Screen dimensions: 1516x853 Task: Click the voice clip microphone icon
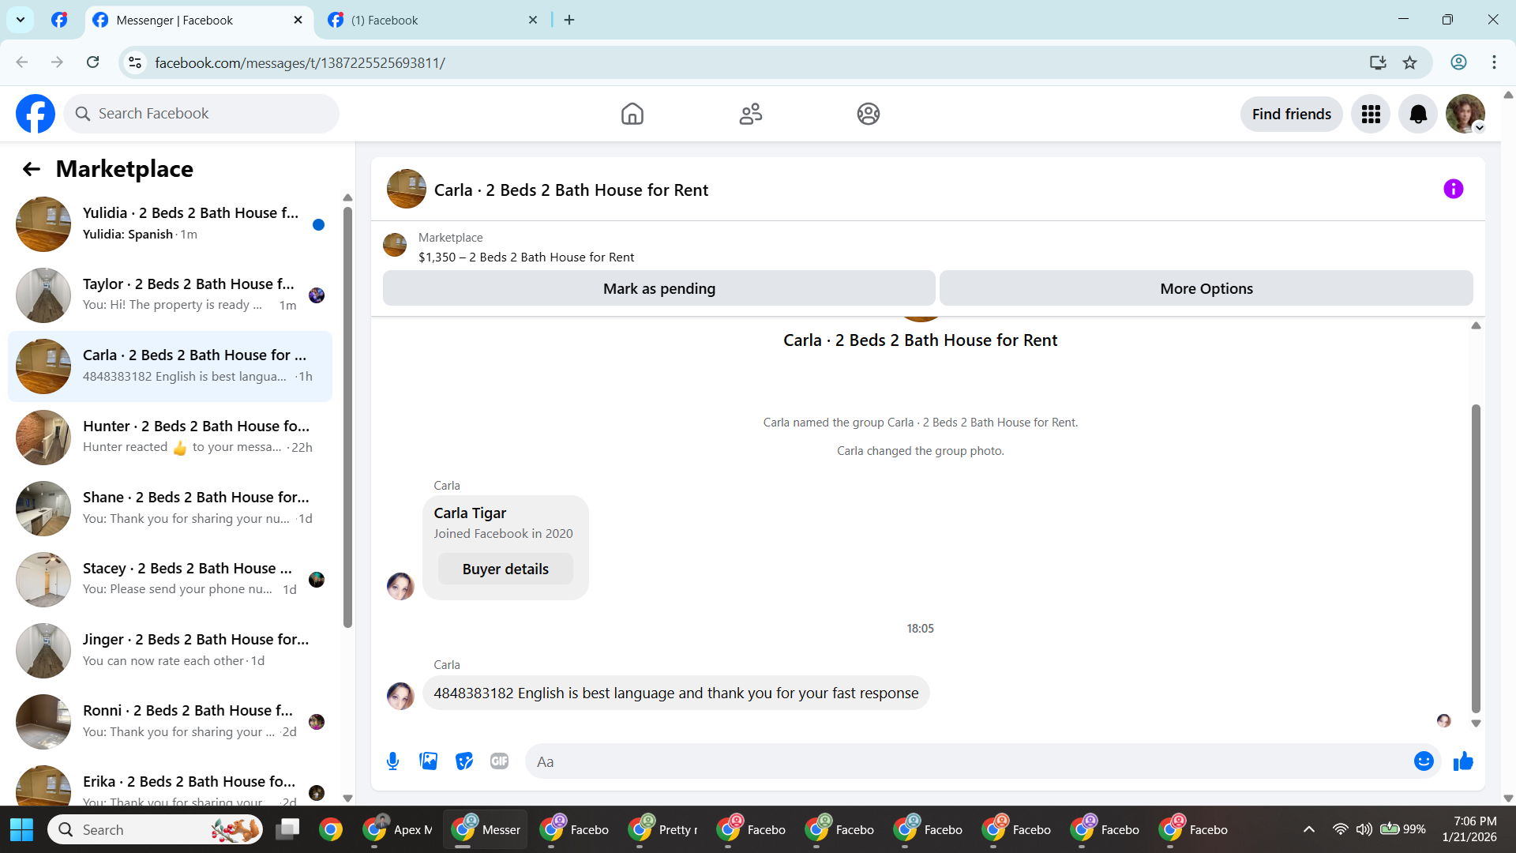click(392, 761)
